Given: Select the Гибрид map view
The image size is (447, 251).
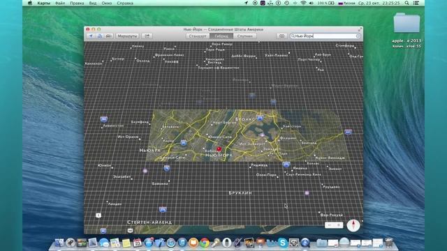Looking at the screenshot, I should pos(221,36).
